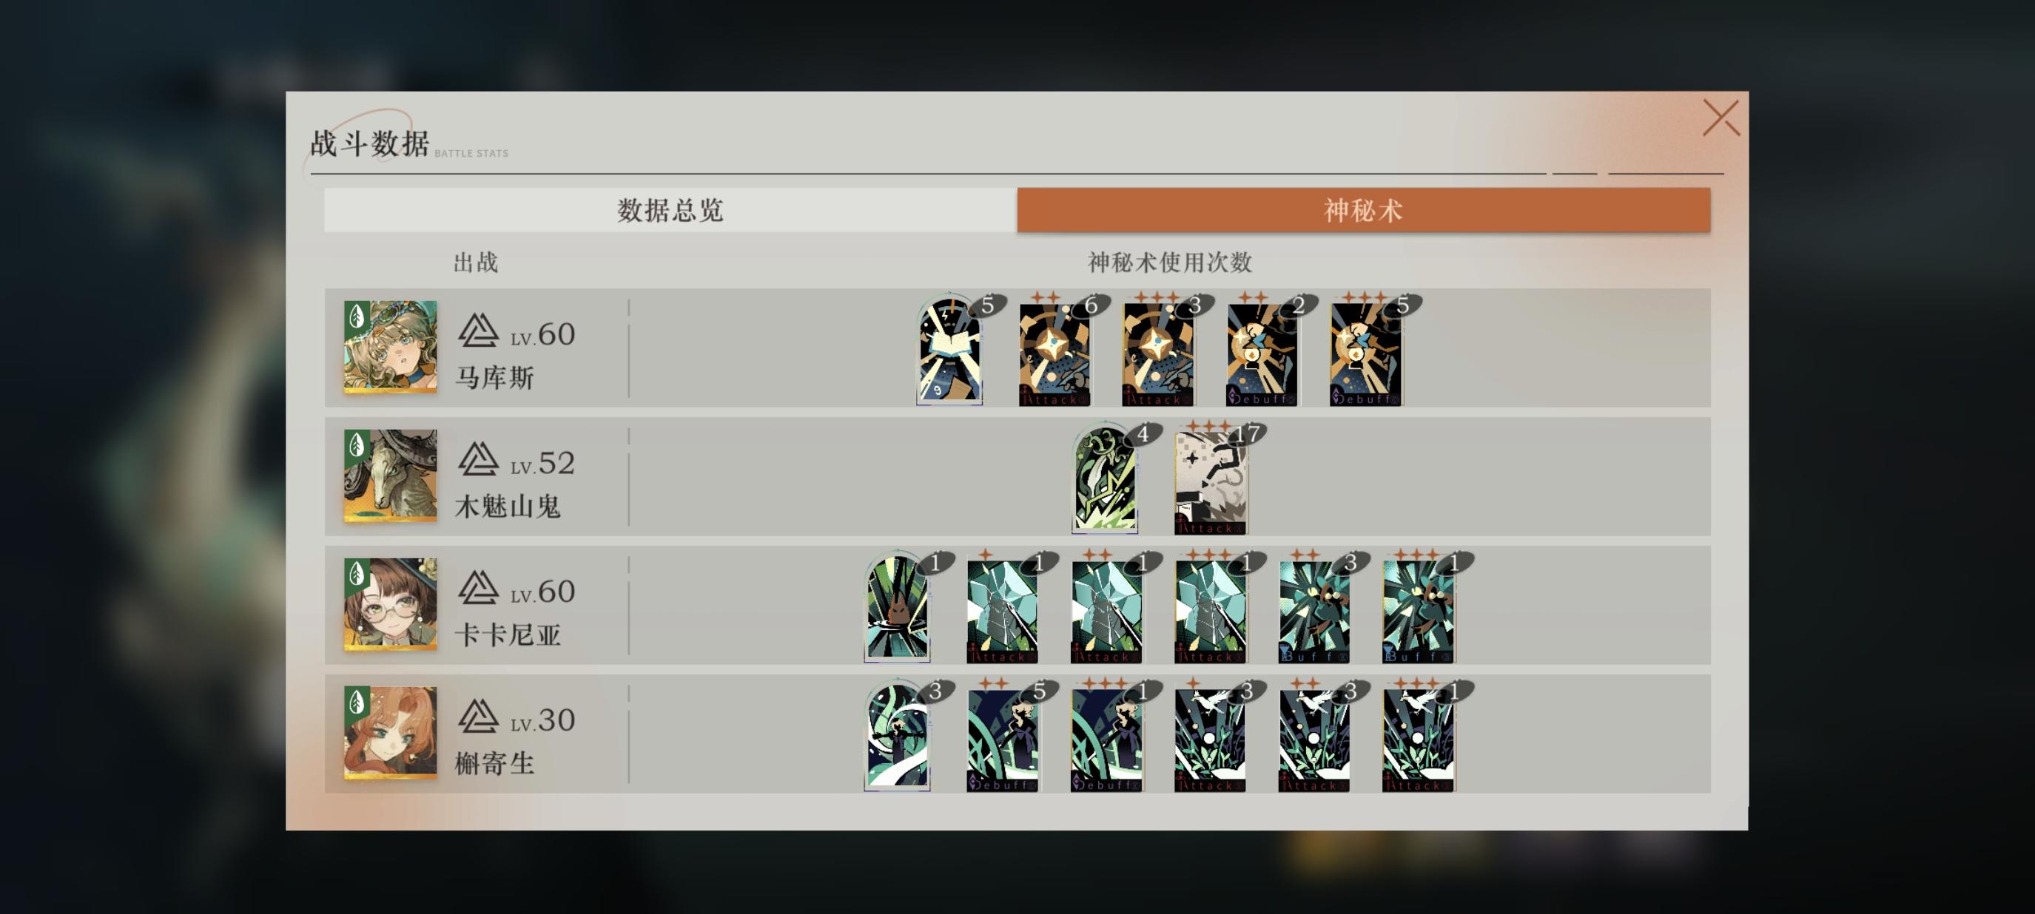Viewport: 2035px width, 914px height.
Task: Select 卡卡尼亚 ultimate card with count 1
Action: (x=898, y=606)
